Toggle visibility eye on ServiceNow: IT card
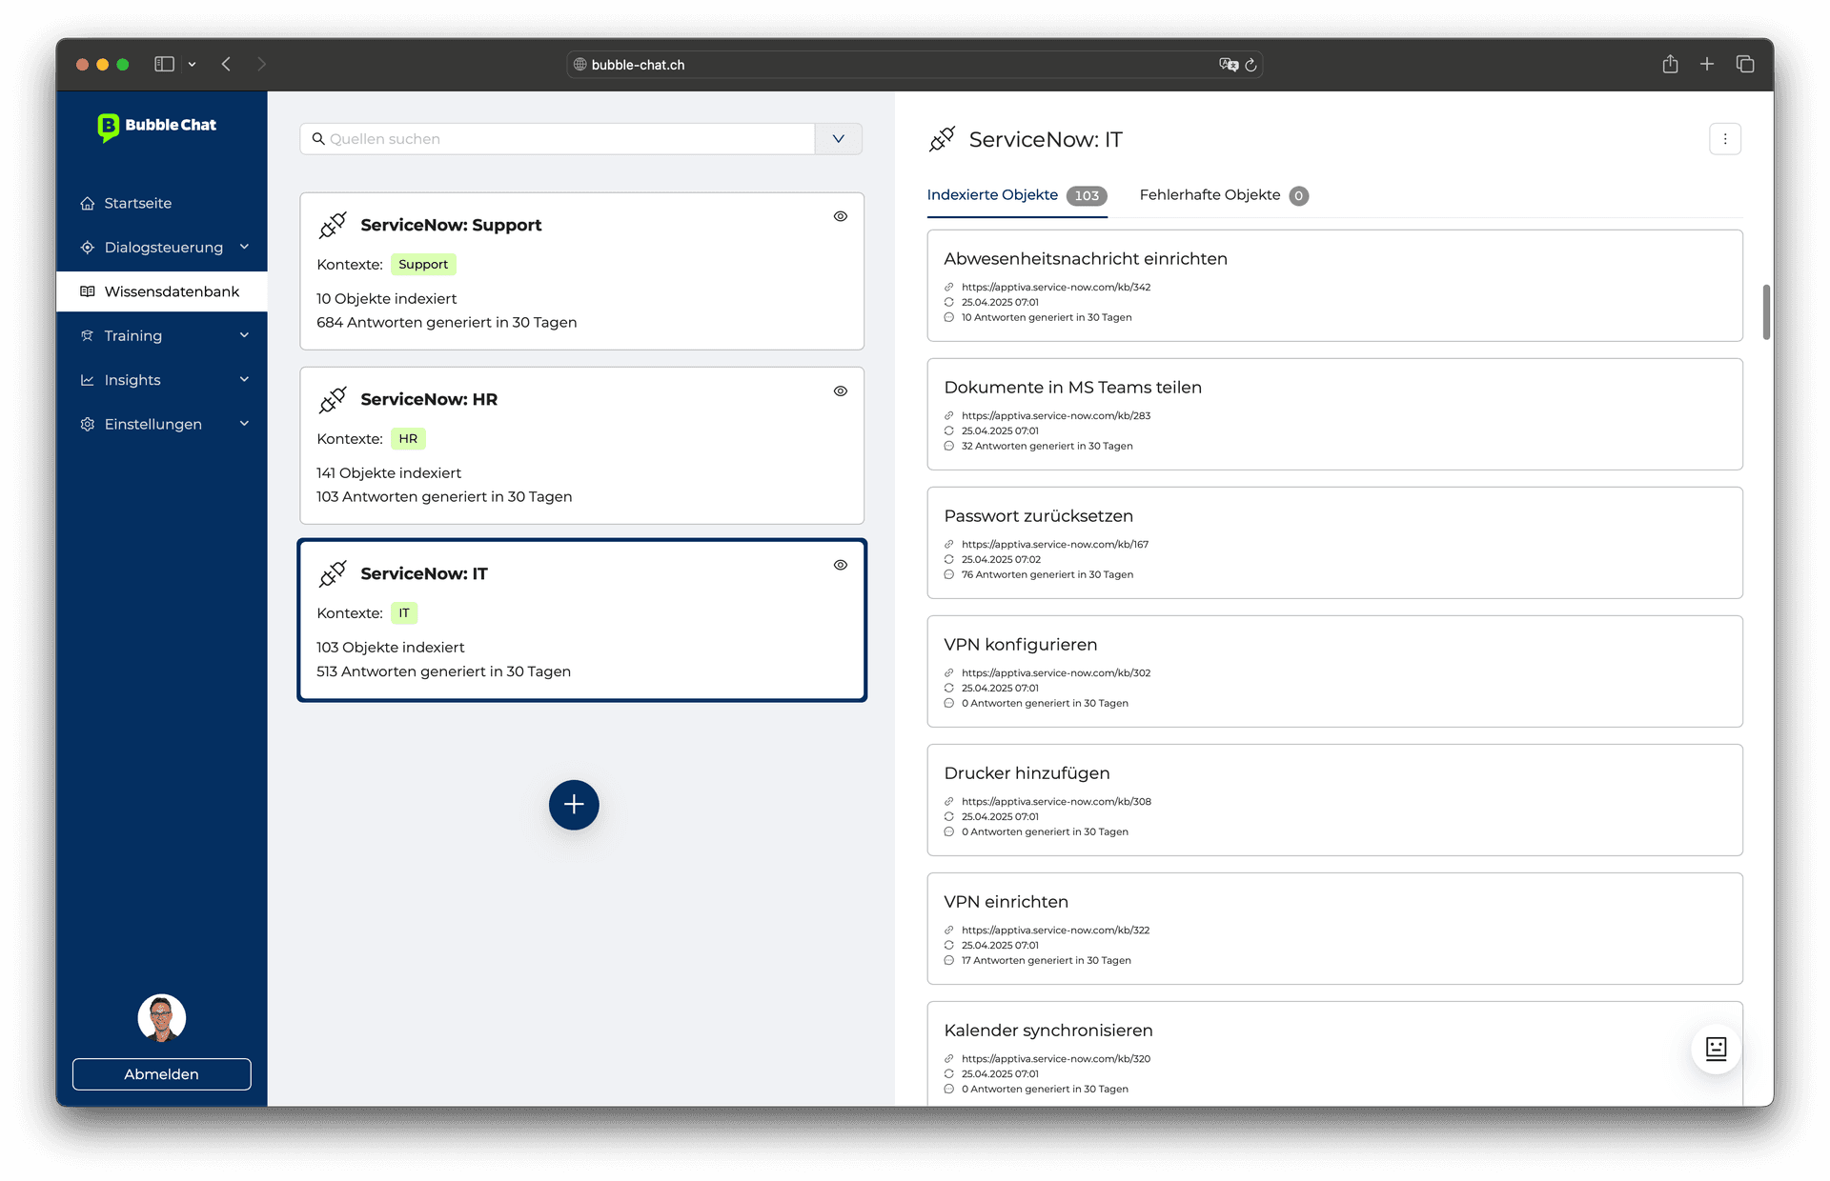This screenshot has height=1181, width=1830. 840,565
